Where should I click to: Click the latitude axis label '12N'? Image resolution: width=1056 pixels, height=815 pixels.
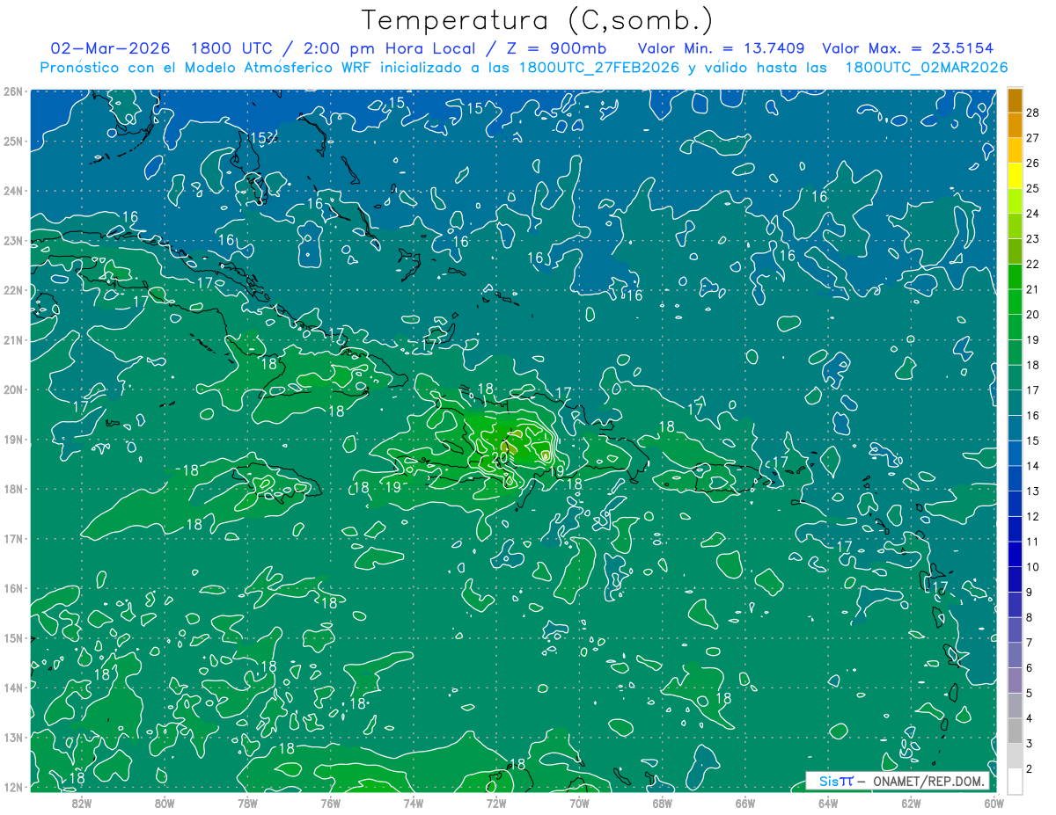pos(13,787)
